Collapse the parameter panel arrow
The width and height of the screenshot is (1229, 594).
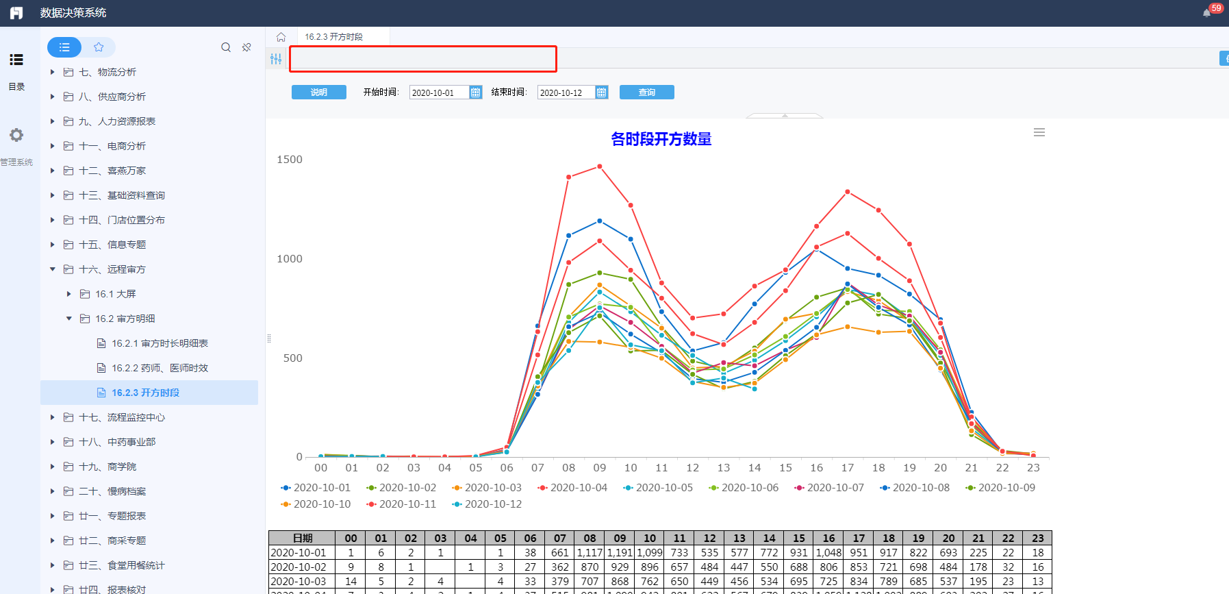click(x=785, y=116)
